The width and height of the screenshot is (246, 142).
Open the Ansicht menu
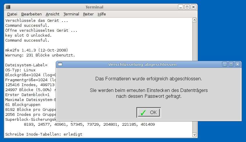point(53,14)
